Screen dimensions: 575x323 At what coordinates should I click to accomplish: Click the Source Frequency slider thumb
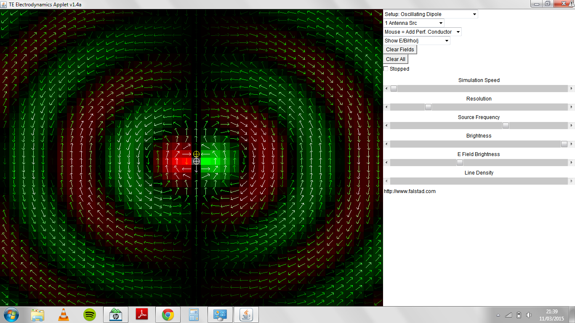[x=506, y=126]
